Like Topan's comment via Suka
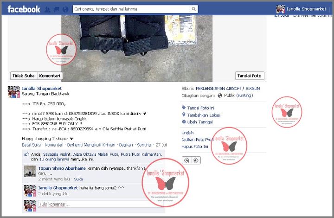 [78, 179]
